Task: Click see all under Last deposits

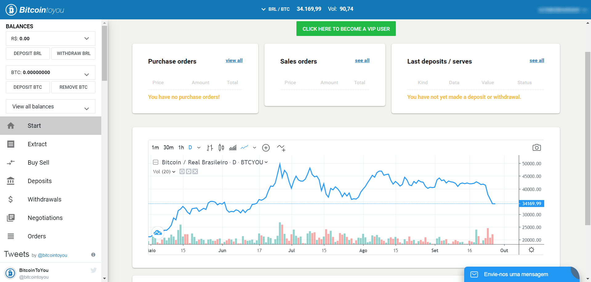Action: point(537,61)
